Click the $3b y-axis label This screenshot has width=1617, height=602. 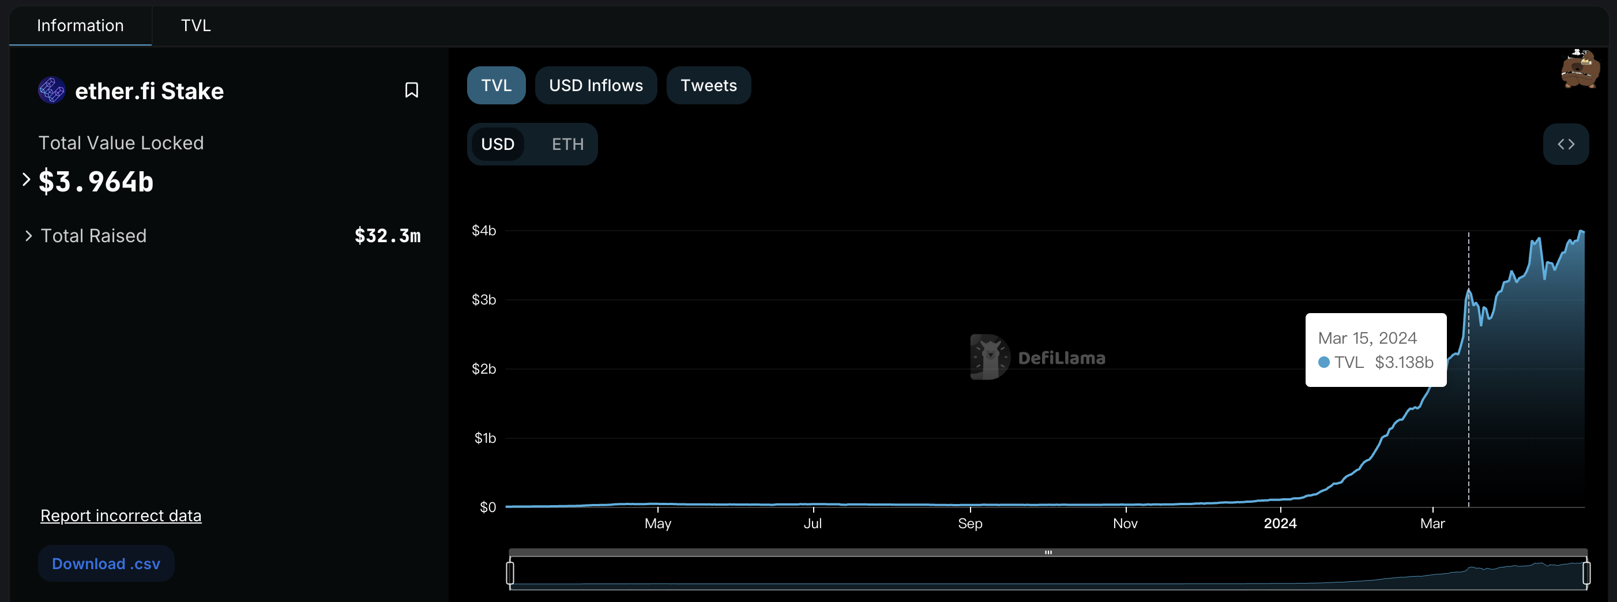(484, 300)
